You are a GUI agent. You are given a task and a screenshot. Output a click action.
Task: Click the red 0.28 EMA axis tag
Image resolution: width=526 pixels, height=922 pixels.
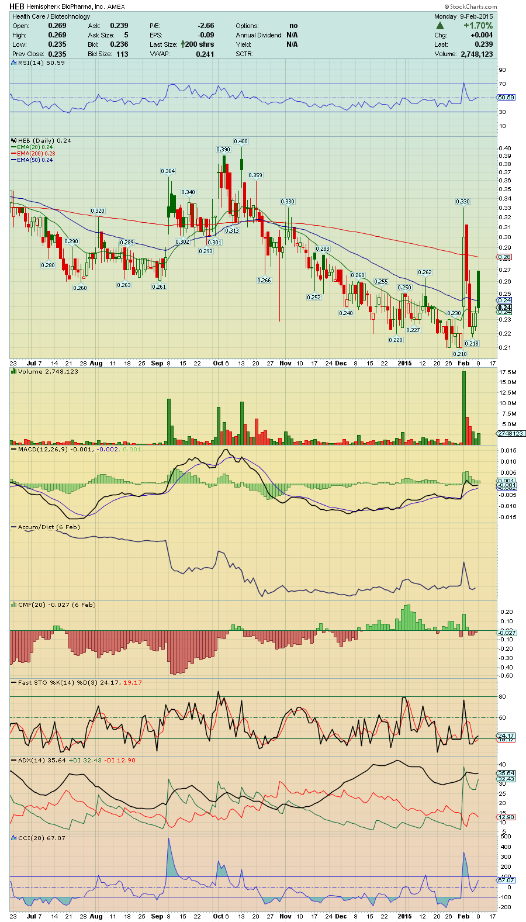click(x=504, y=257)
